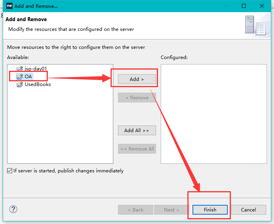Click the Add > button
Viewport: 274px width, 224px height.
[x=137, y=79]
